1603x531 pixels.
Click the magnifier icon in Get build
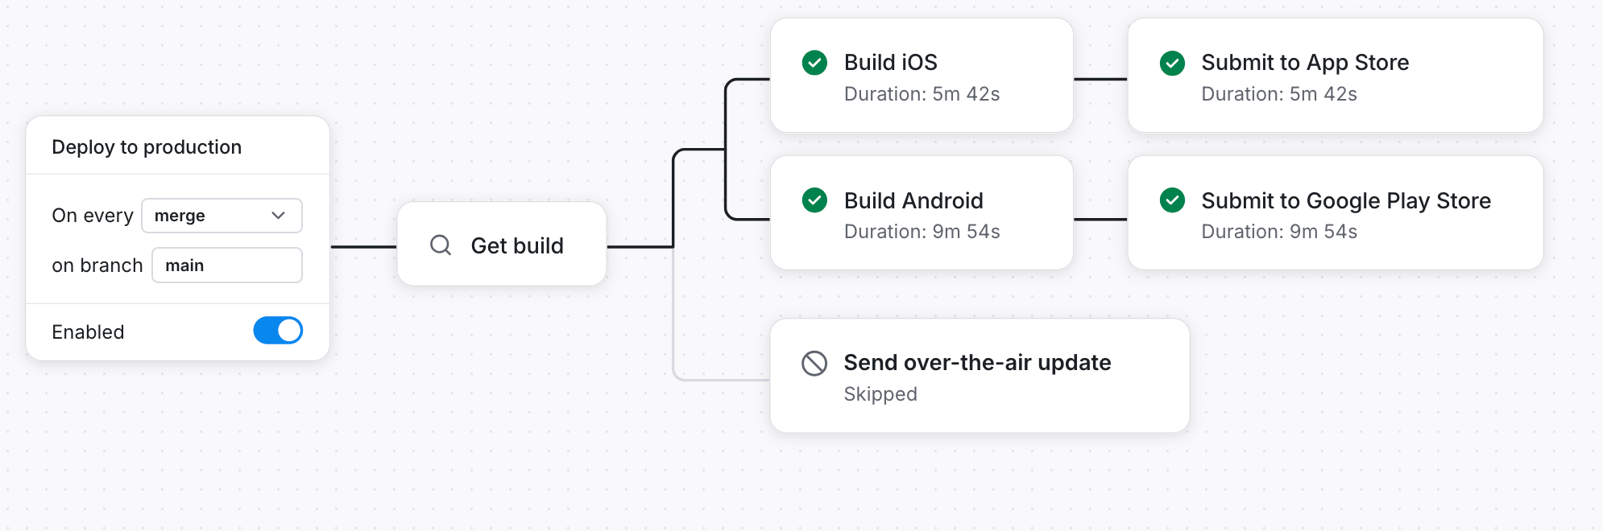pyautogui.click(x=441, y=245)
